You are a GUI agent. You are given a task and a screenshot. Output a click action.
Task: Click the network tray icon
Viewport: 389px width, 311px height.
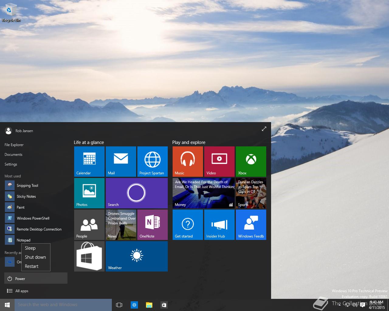(347, 305)
